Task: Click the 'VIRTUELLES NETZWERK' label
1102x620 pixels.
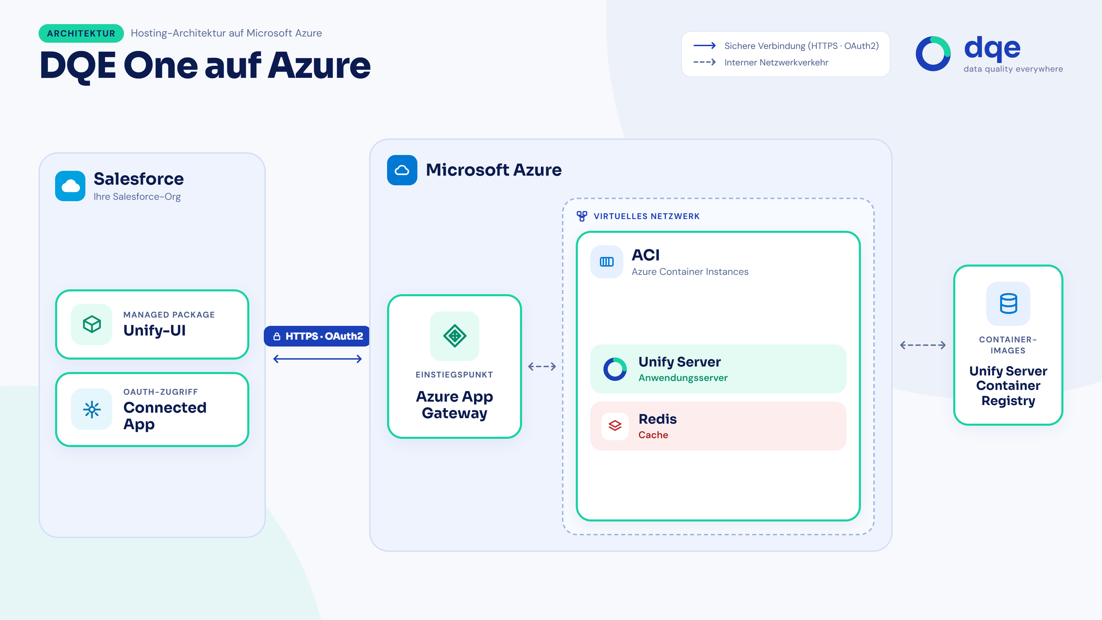Action: tap(647, 216)
